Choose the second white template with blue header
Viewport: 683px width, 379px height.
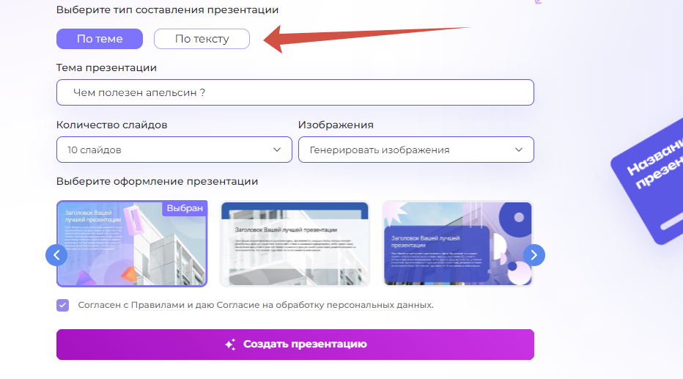(295, 243)
